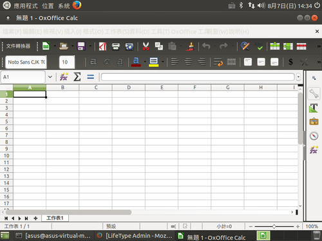Open the 應用程式 menu in top panel
This screenshot has width=322, height=241.
(26, 6)
